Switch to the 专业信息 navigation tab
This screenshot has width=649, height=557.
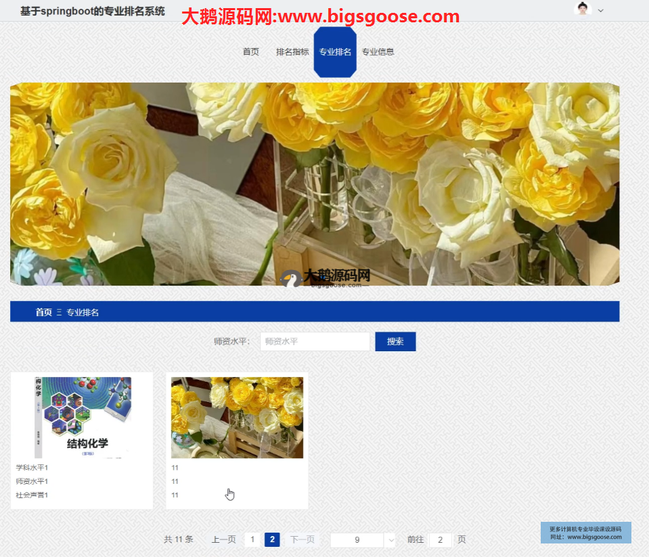(378, 52)
